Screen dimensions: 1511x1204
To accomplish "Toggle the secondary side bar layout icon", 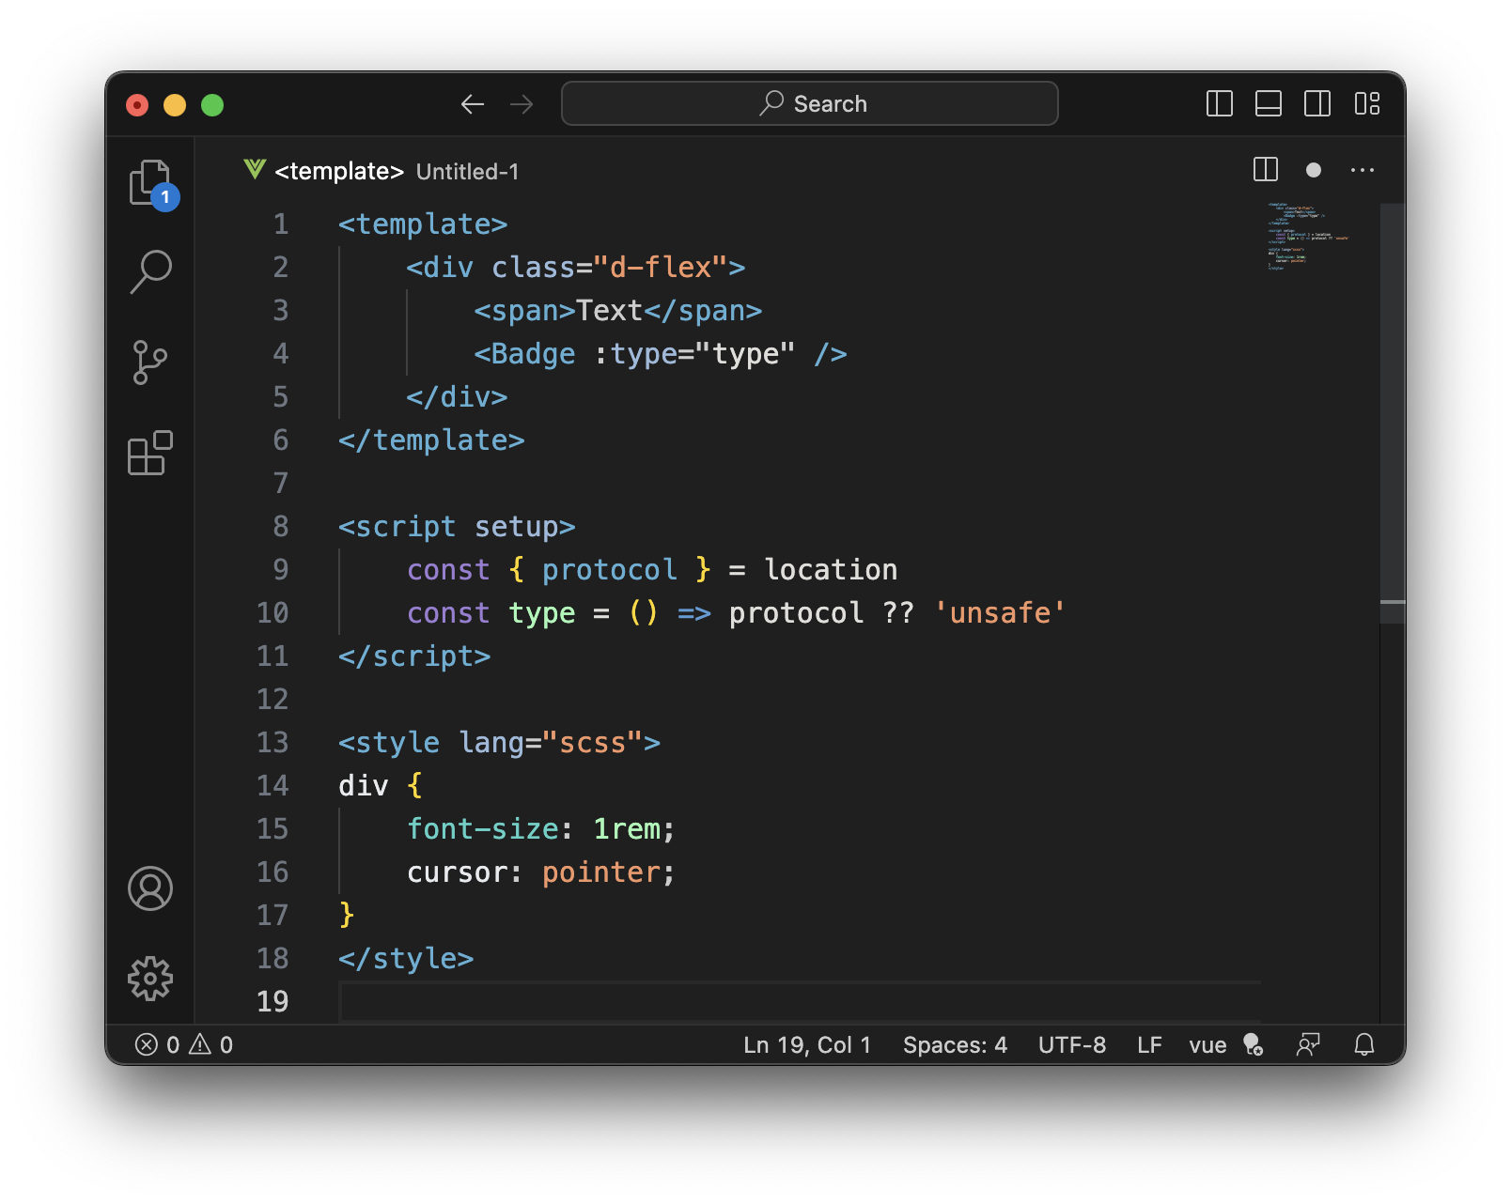I will click(x=1317, y=103).
